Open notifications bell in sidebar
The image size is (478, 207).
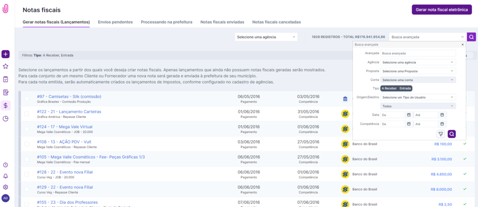(6, 176)
